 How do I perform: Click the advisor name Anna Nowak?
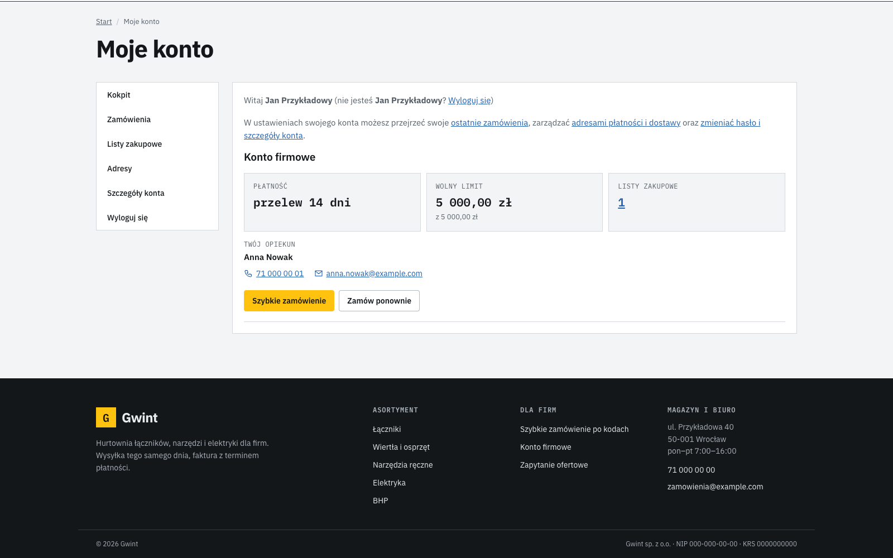(268, 257)
